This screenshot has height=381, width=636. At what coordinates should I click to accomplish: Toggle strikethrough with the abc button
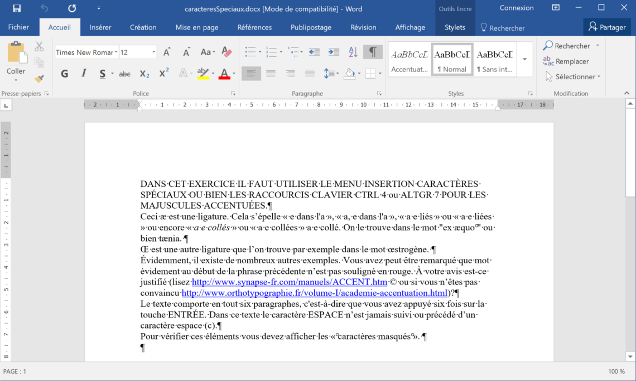[x=124, y=74]
